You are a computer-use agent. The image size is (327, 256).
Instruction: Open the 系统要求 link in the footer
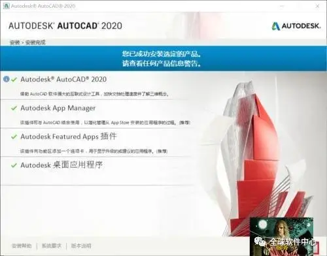[x=52, y=246]
